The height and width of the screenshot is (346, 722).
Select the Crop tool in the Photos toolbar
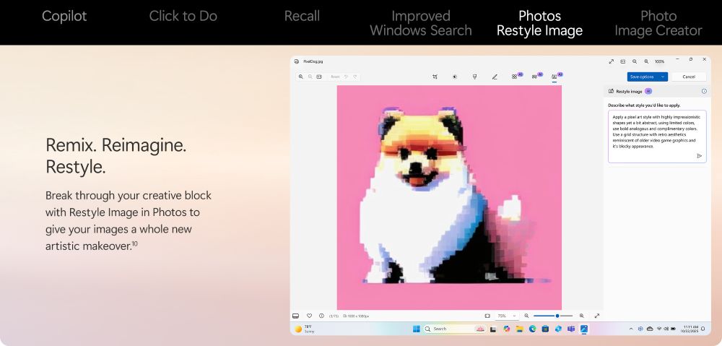coord(435,77)
